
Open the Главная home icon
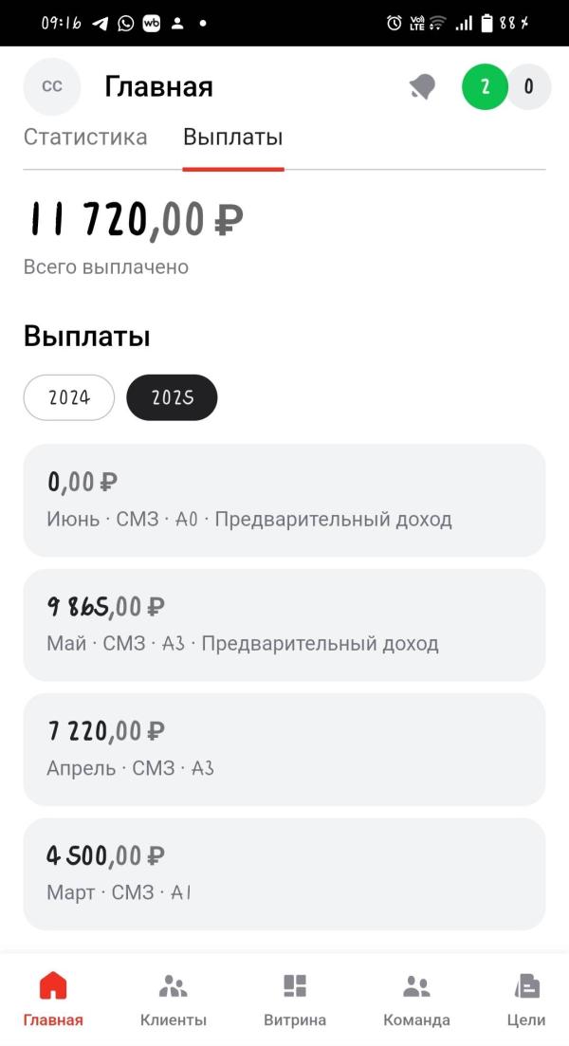(x=53, y=984)
